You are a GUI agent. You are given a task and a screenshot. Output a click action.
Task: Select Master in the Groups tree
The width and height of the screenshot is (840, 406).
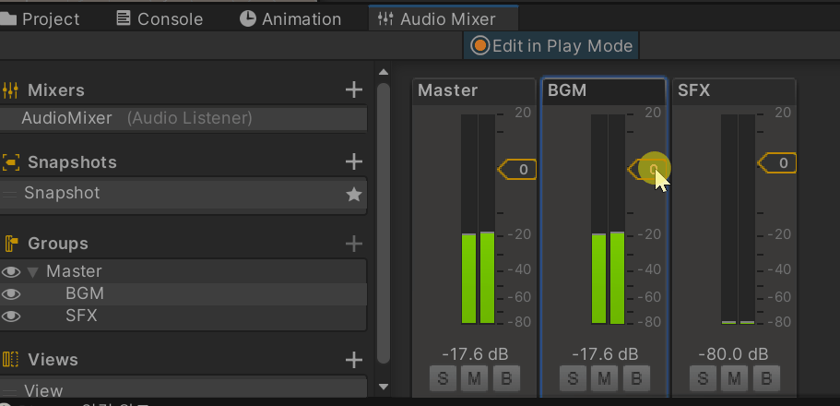tap(74, 271)
